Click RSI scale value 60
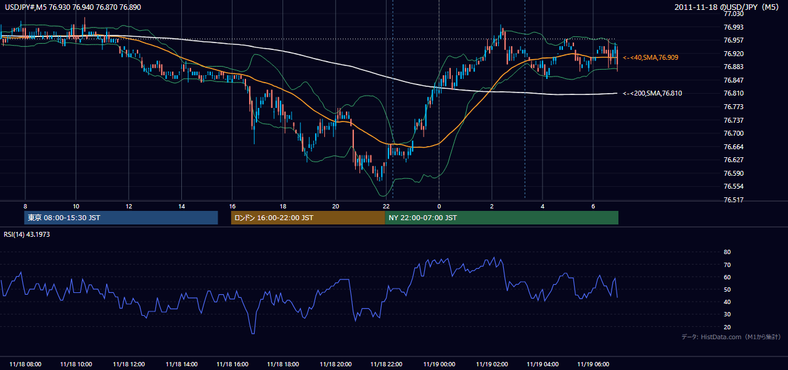788x370 pixels. [x=727, y=277]
